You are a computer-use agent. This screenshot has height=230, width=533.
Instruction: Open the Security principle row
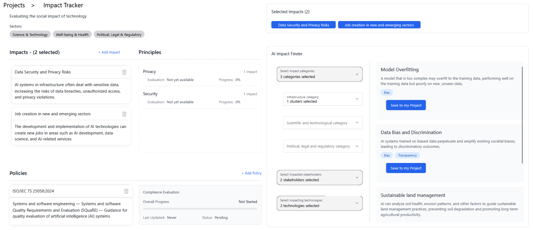tap(200, 98)
